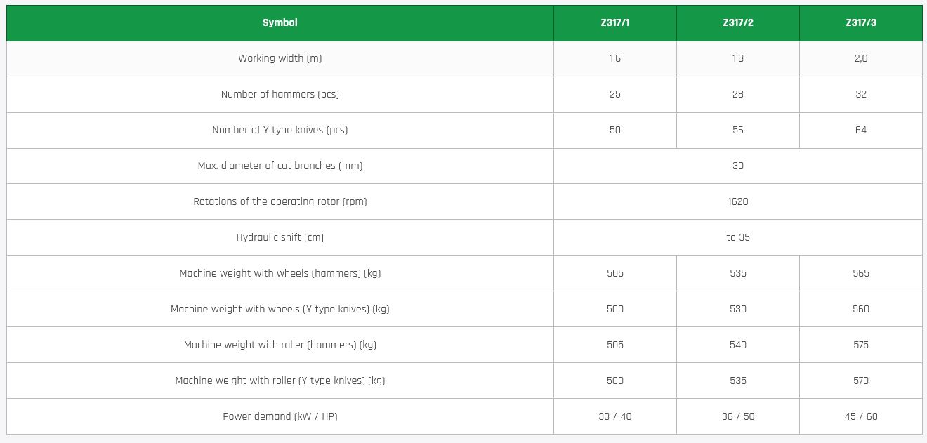
Task: Click the 30 mm branch diameter value
Action: 737,166
